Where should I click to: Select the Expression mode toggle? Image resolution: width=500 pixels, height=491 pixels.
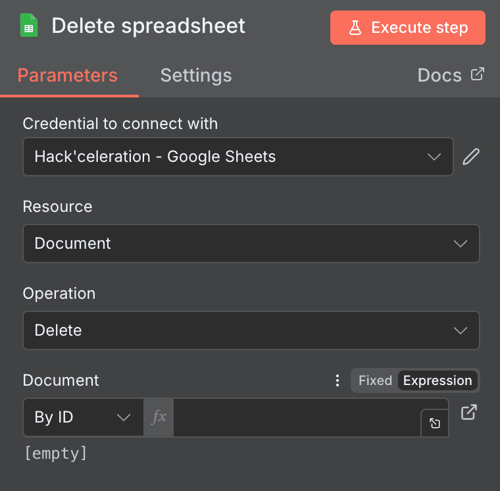point(438,380)
